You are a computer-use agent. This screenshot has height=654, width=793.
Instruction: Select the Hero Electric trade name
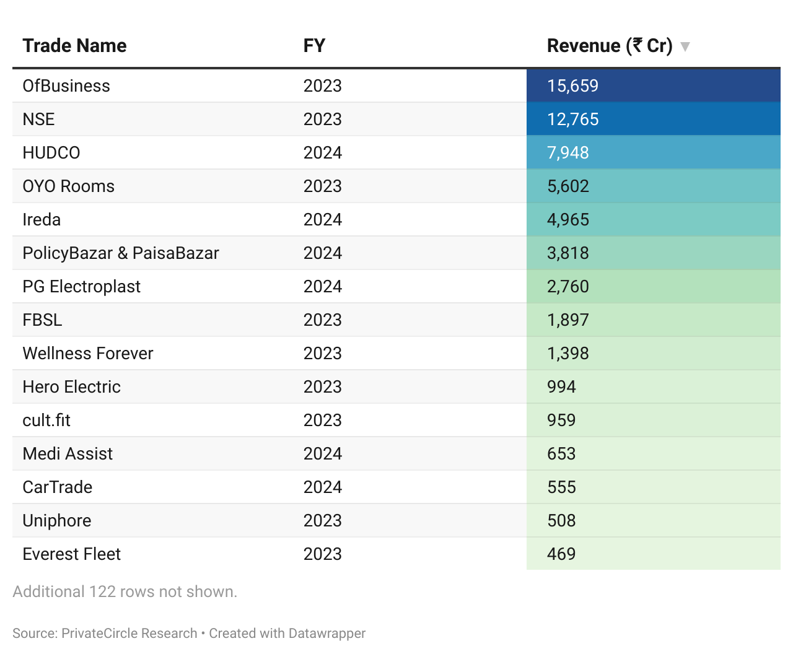pos(72,387)
